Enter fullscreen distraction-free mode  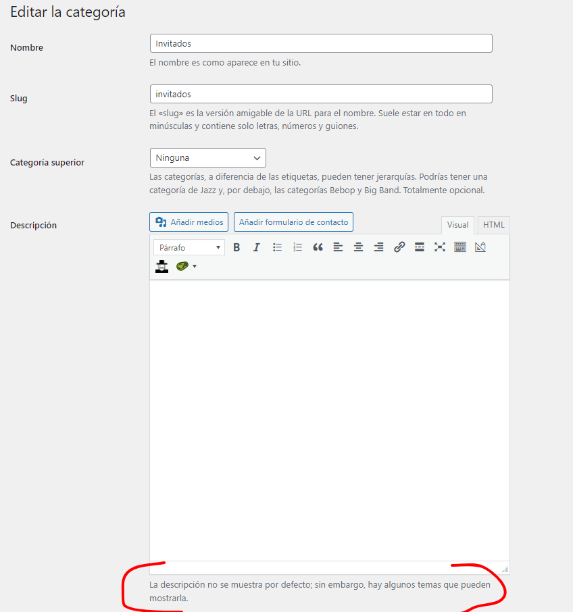(439, 247)
